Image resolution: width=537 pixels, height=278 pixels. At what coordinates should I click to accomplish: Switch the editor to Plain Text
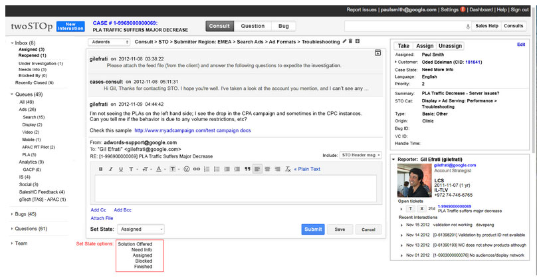(x=307, y=169)
